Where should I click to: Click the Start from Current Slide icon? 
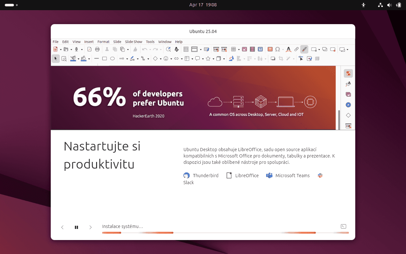point(224,49)
